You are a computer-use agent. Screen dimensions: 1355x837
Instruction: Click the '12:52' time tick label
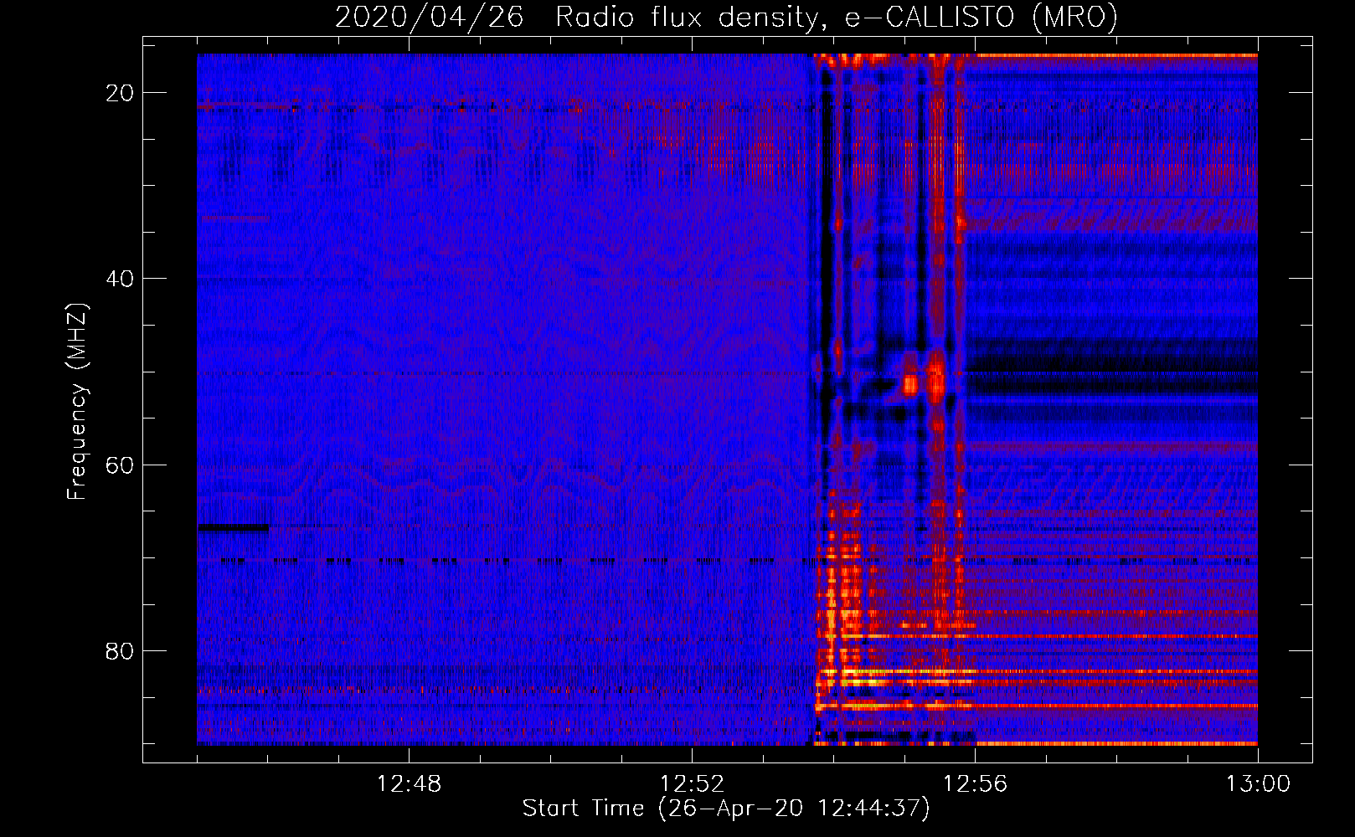pos(692,784)
